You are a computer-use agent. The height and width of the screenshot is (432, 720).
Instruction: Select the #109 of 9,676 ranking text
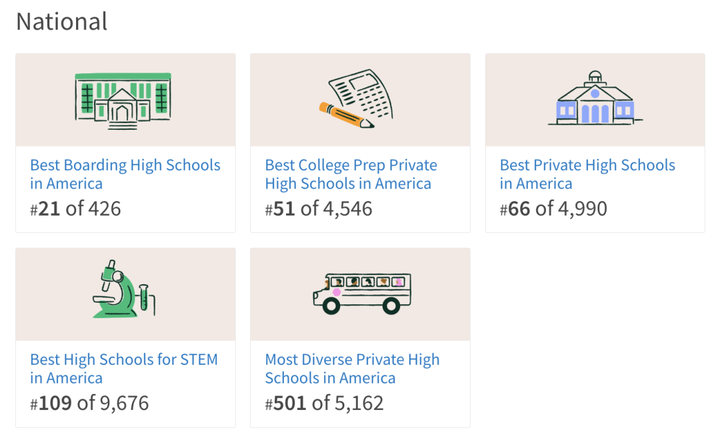89,403
